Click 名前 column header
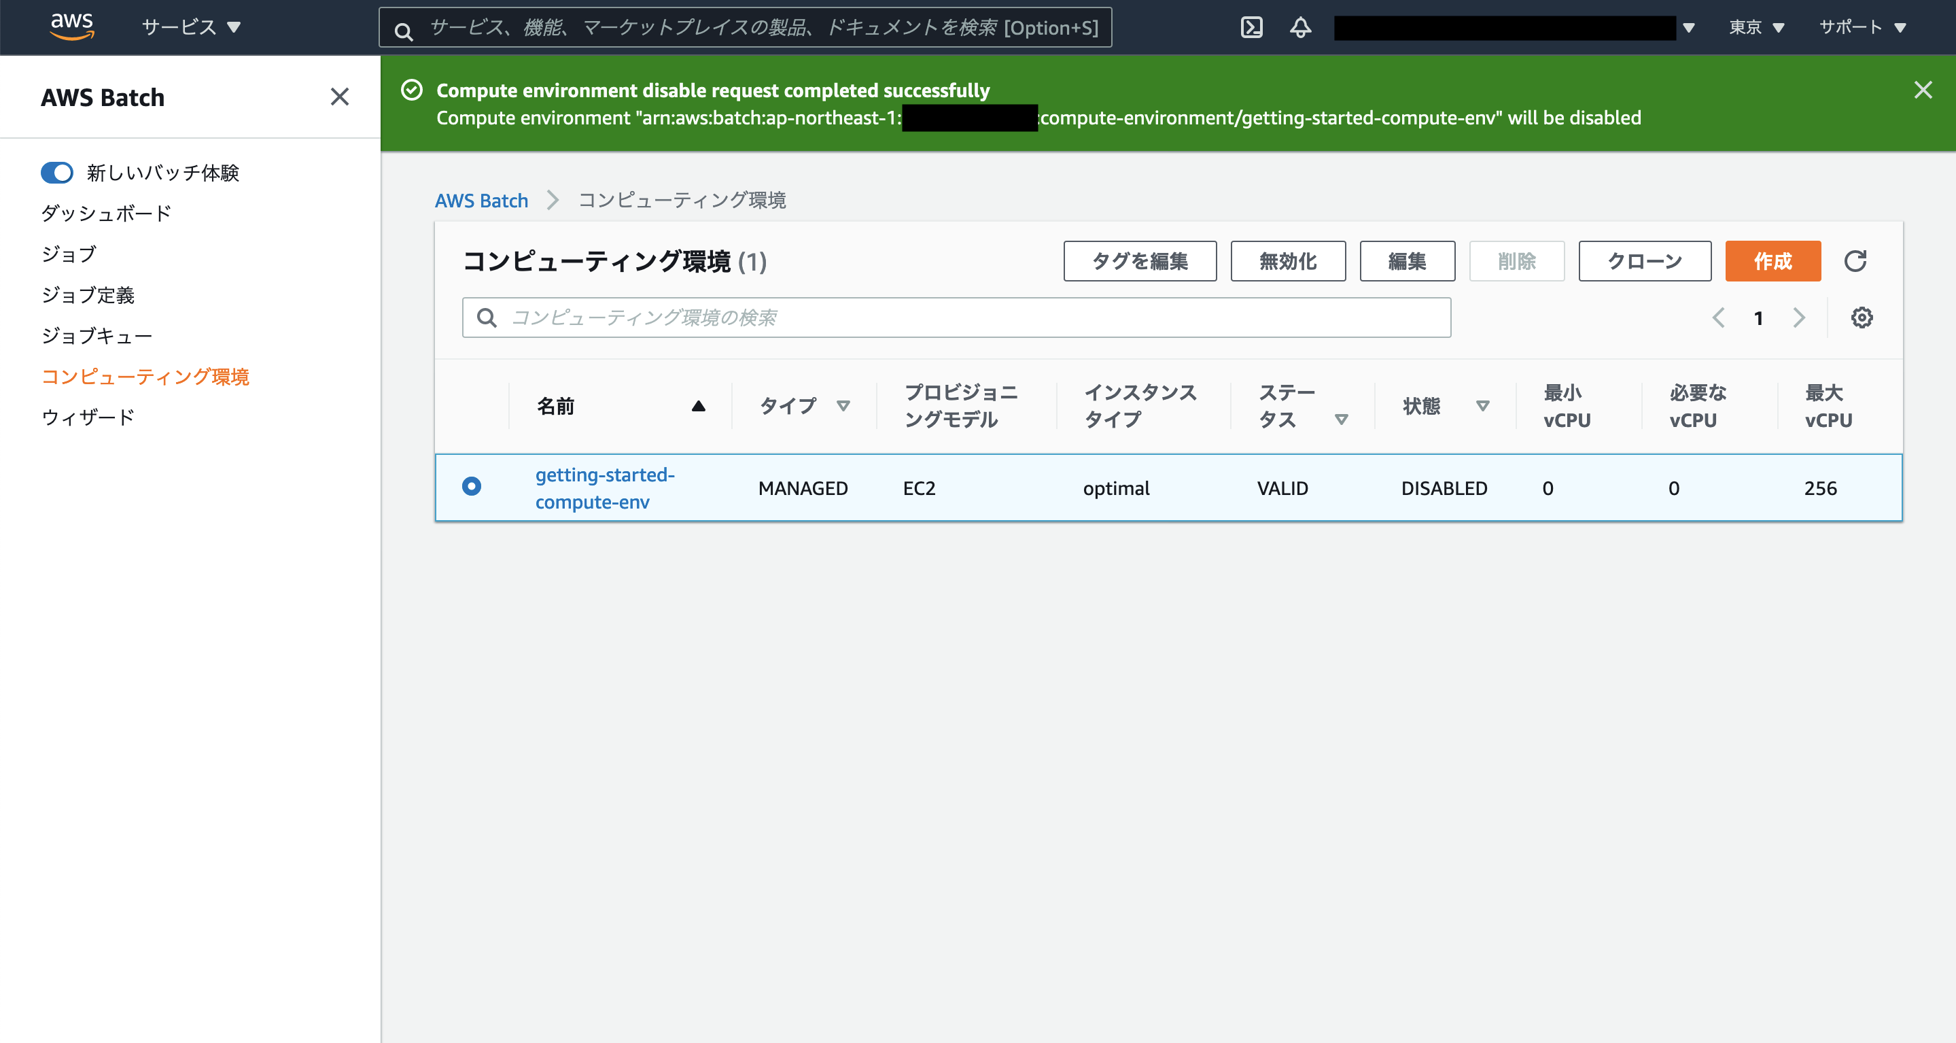The image size is (1956, 1043). tap(556, 407)
